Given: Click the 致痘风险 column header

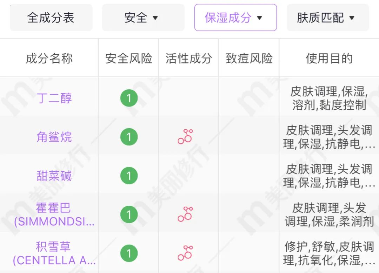Looking at the screenshot, I should (x=249, y=59).
